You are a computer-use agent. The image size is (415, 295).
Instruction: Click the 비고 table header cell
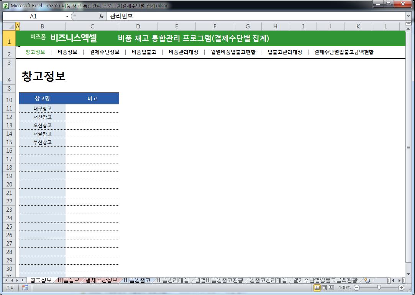(x=92, y=98)
